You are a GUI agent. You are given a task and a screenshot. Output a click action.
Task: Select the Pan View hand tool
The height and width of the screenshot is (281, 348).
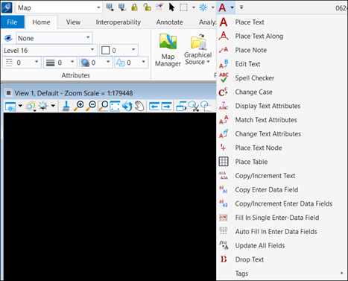tap(139, 106)
